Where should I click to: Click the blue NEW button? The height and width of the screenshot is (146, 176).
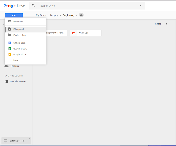pos(14,15)
